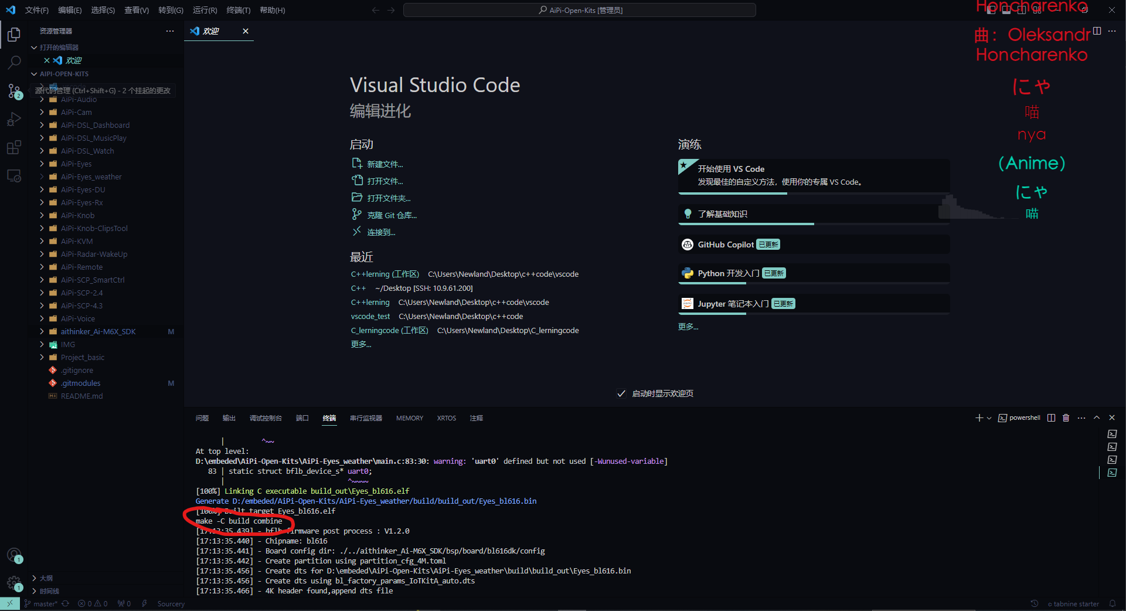Click the errors and warnings status indicator
1126x611 pixels.
[x=93, y=603]
